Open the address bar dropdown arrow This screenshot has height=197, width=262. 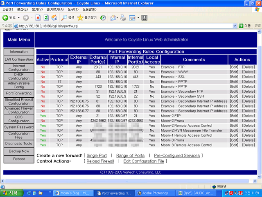pyautogui.click(x=235, y=26)
